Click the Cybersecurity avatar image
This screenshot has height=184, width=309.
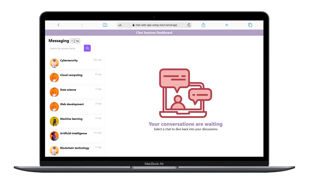pyautogui.click(x=54, y=63)
